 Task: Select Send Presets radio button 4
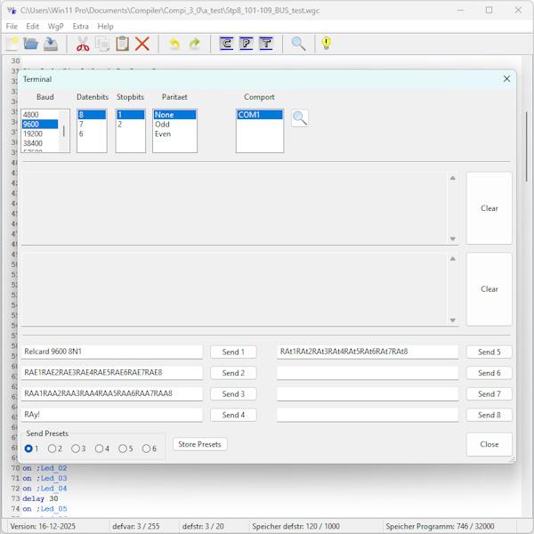(100, 449)
